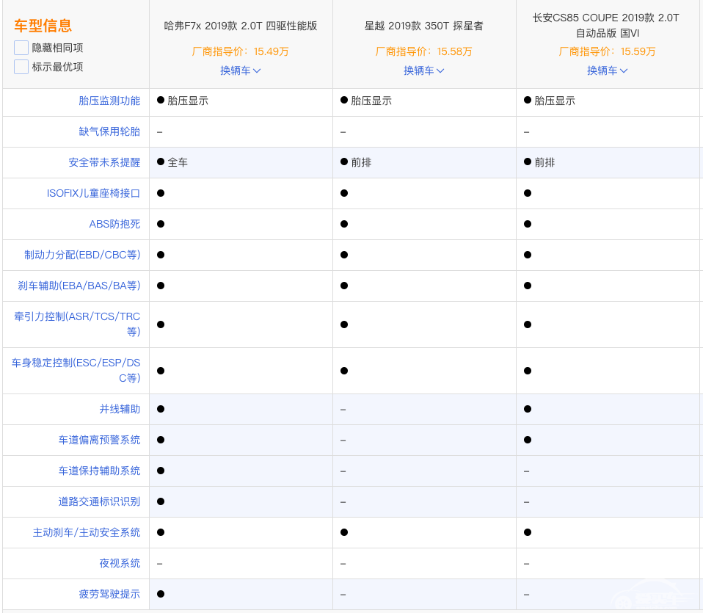The width and height of the screenshot is (703, 613).
Task: Click the 车身稳定控制(ESC/ESP/DSC等) label
Action: point(76,370)
